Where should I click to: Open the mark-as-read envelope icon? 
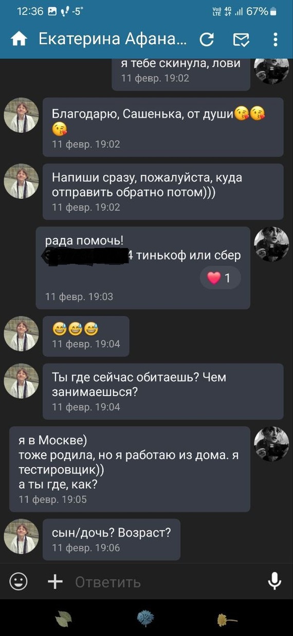coord(241,40)
